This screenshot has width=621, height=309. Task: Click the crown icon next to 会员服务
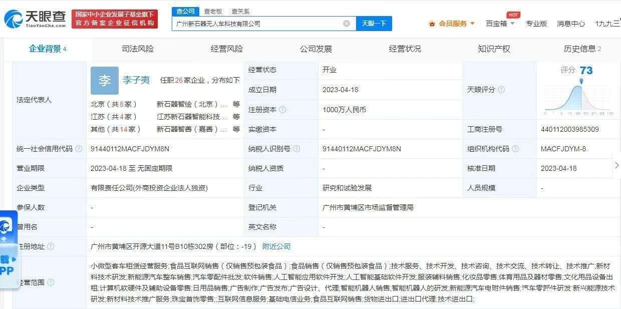pyautogui.click(x=432, y=24)
